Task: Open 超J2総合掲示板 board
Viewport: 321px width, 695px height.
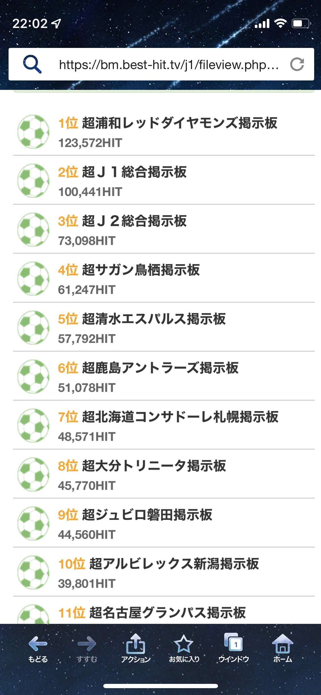Action: click(x=134, y=221)
